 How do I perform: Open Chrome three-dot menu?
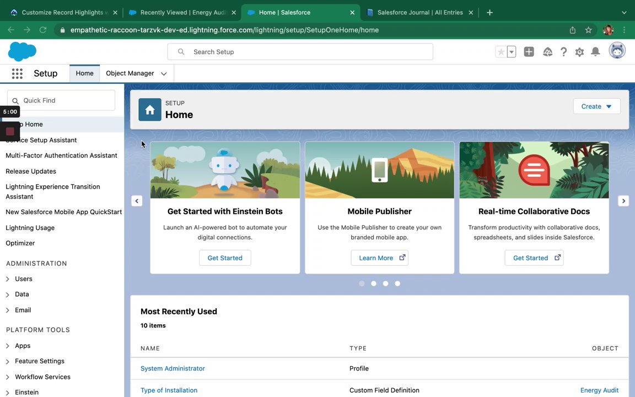click(x=624, y=30)
